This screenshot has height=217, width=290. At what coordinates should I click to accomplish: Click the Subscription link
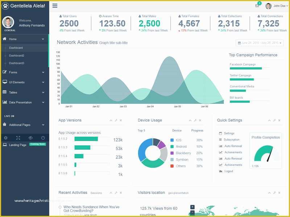click(x=232, y=140)
